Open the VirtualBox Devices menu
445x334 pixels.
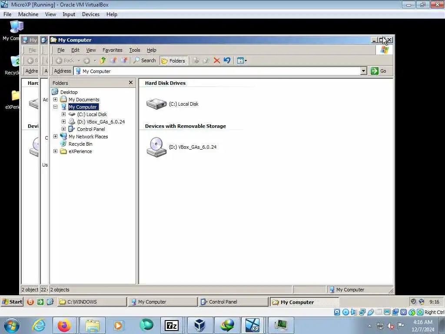pos(91,14)
